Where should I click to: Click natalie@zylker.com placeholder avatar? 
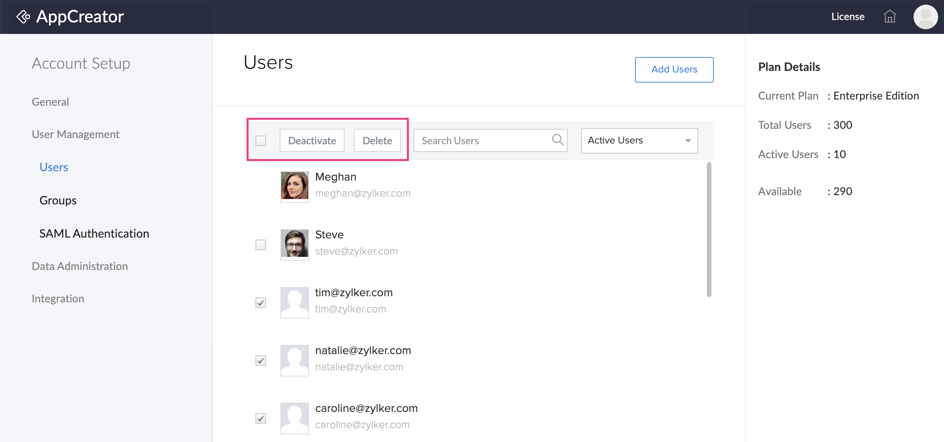pos(294,360)
